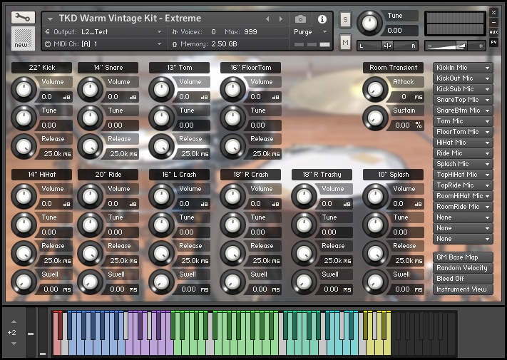Toggle the Solo S button
The height and width of the screenshot is (360, 507).
point(345,20)
